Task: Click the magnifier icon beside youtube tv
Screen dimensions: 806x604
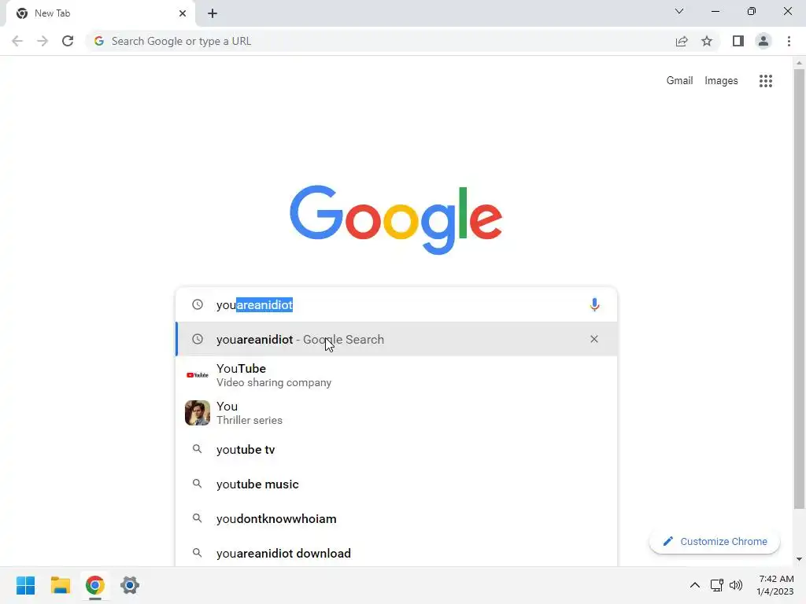Action: coord(197,449)
